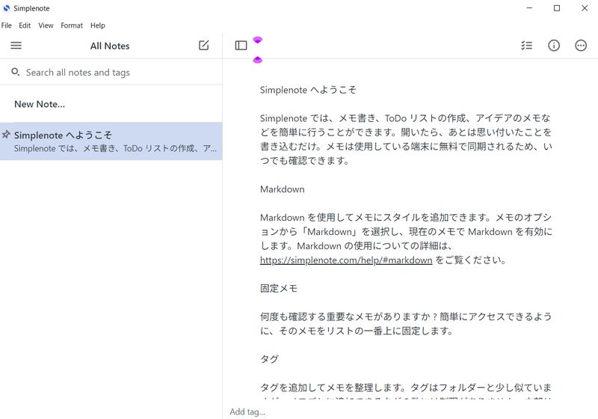Screen dimensions: 598x419
Task: Open the more actions ellipsis menu
Action: [x=581, y=46]
